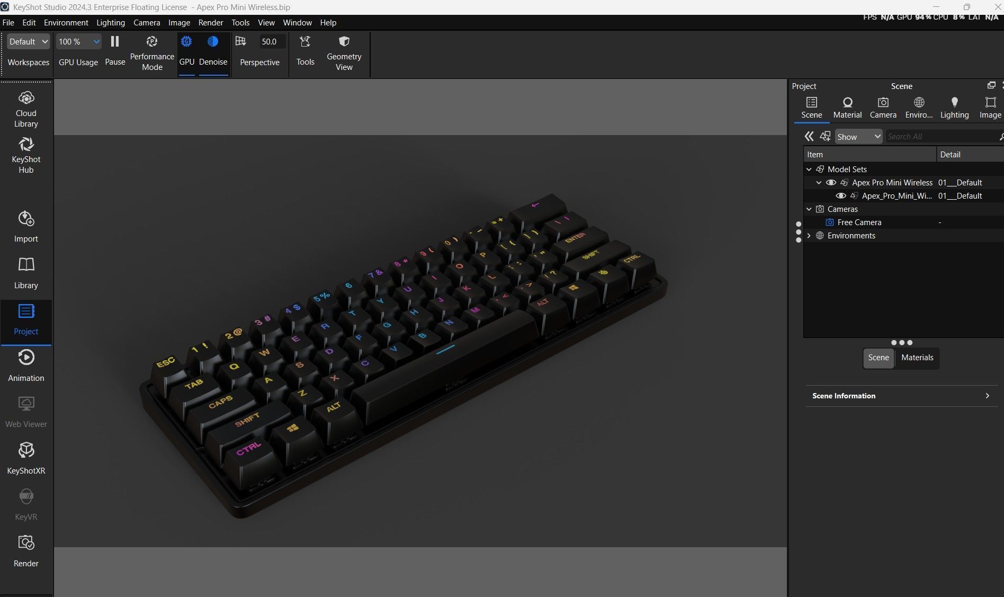Open the File menu
Image resolution: width=1004 pixels, height=597 pixels.
pos(8,22)
